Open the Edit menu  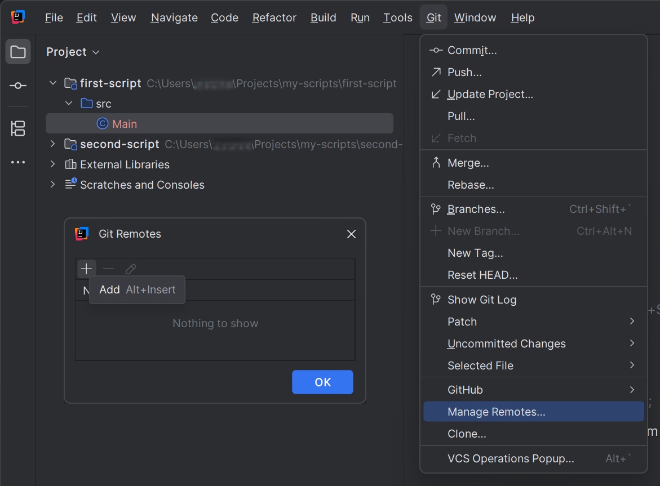pos(86,17)
